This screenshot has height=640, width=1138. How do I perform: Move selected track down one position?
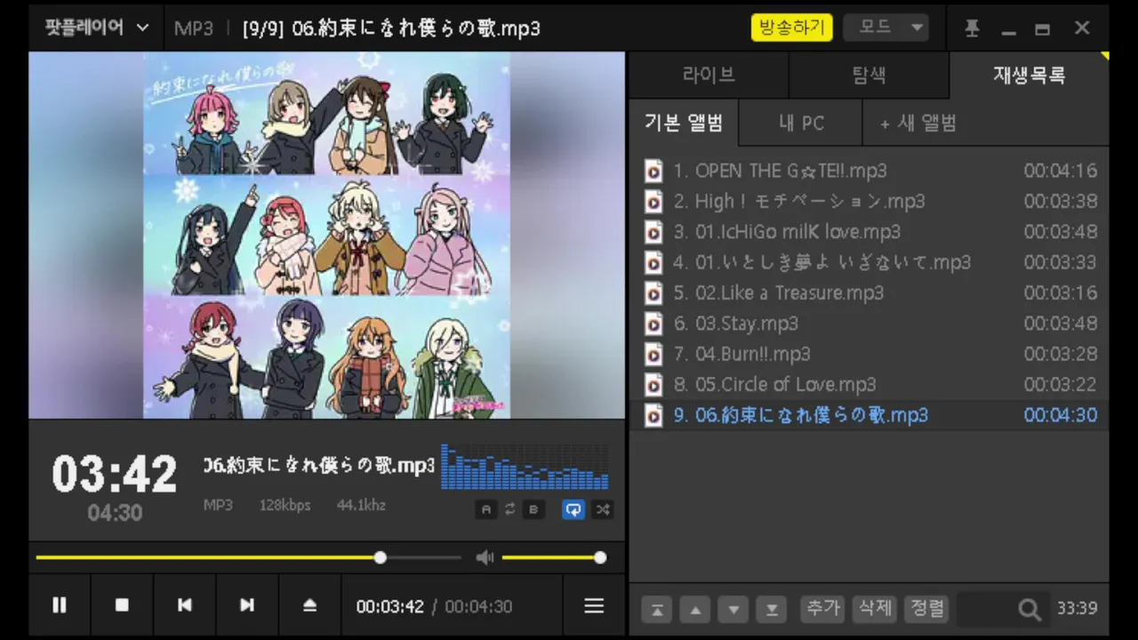[733, 610]
